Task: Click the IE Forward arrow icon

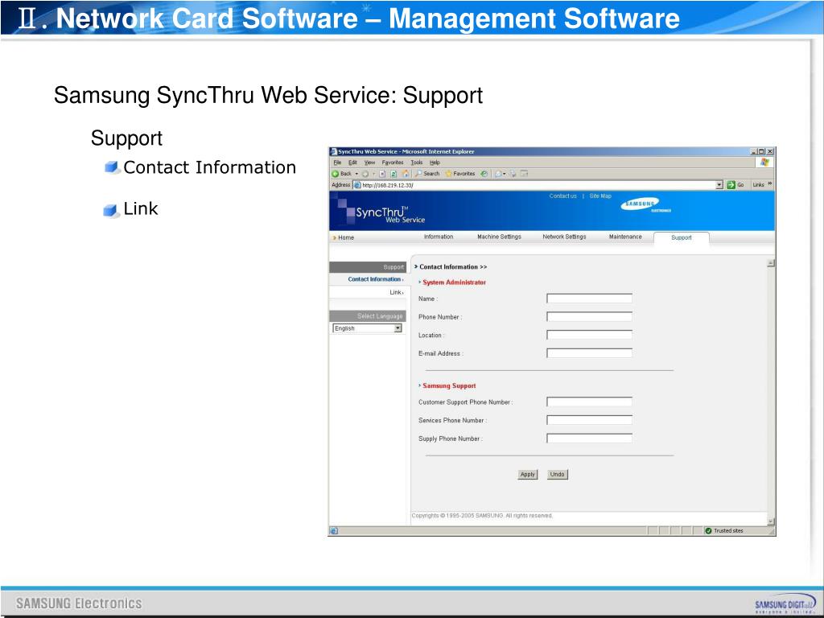Action: (x=365, y=174)
